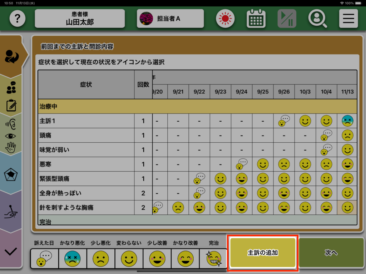Choose the かなり悪化 sick face status
Screen dimensions: 366x274
(72, 258)
